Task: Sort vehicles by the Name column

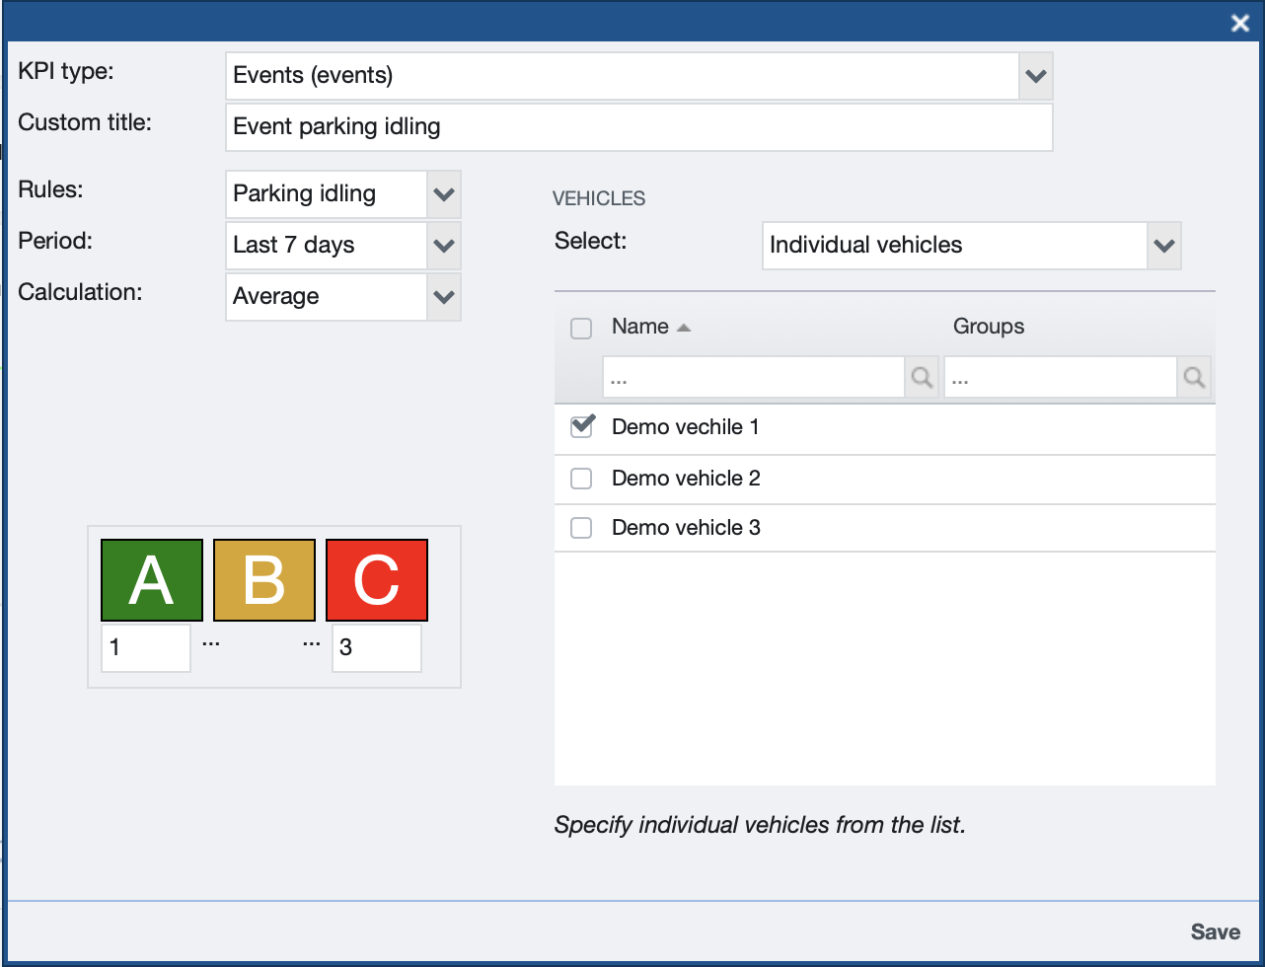Action: (650, 327)
